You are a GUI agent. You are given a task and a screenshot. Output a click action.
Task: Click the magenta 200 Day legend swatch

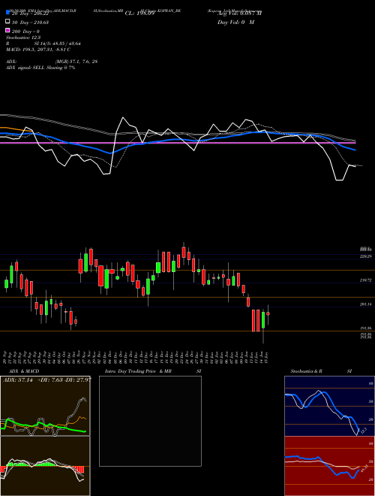(x=7, y=30)
